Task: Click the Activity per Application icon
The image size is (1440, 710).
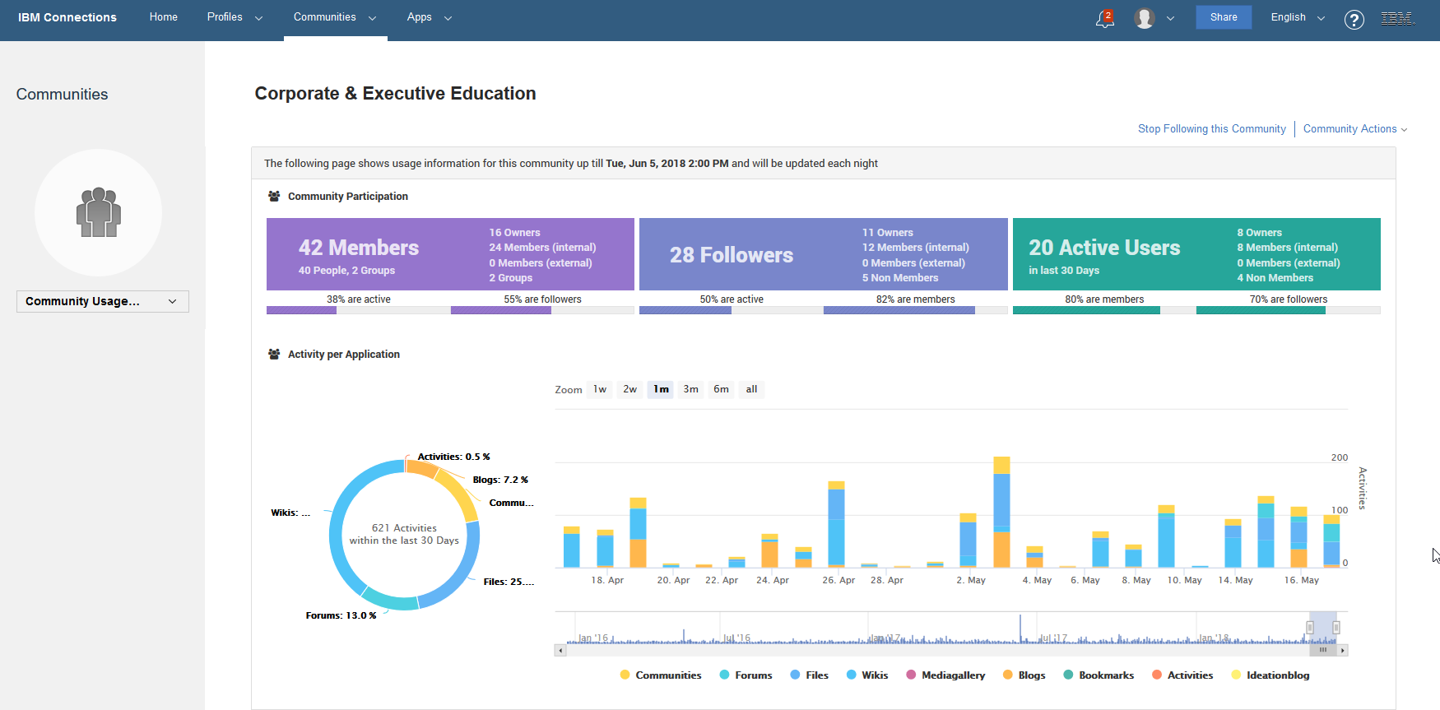Action: [274, 355]
